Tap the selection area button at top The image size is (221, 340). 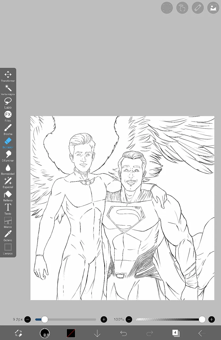coord(167,8)
